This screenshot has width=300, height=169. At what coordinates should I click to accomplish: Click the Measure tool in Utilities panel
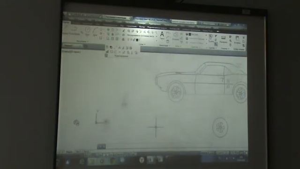(223, 38)
